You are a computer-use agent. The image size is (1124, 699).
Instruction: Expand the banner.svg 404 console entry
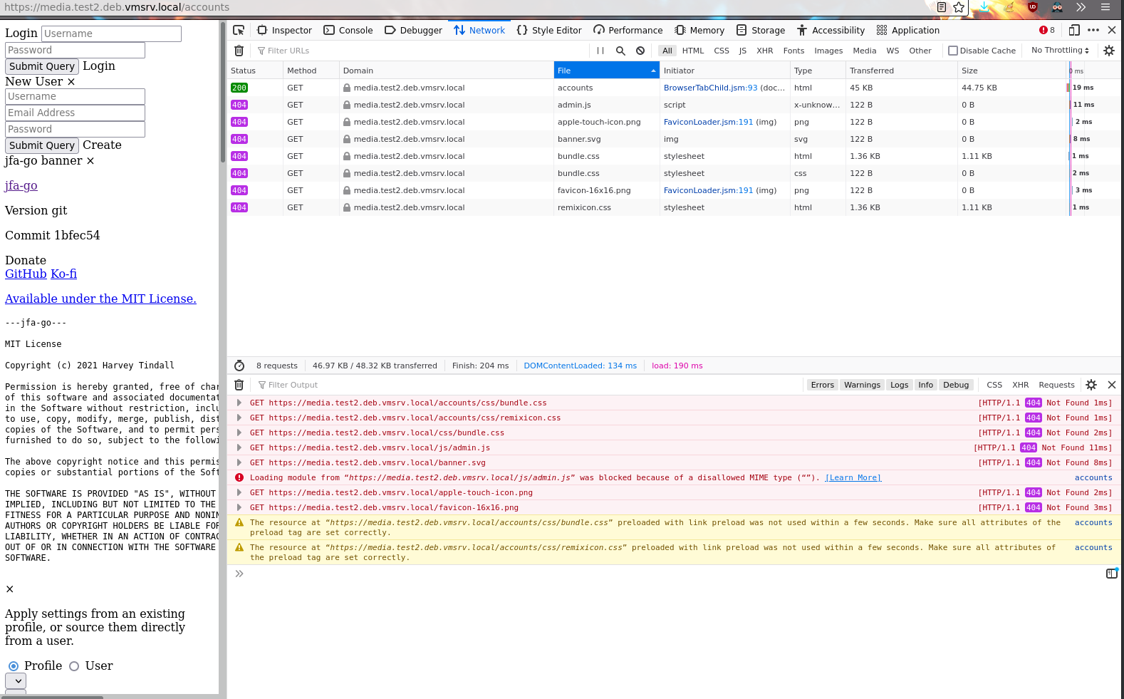(239, 462)
